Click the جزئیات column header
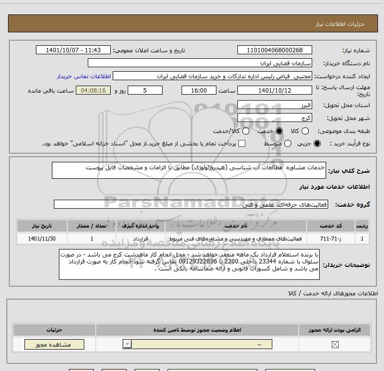The image size is (384, 371). (x=54, y=330)
